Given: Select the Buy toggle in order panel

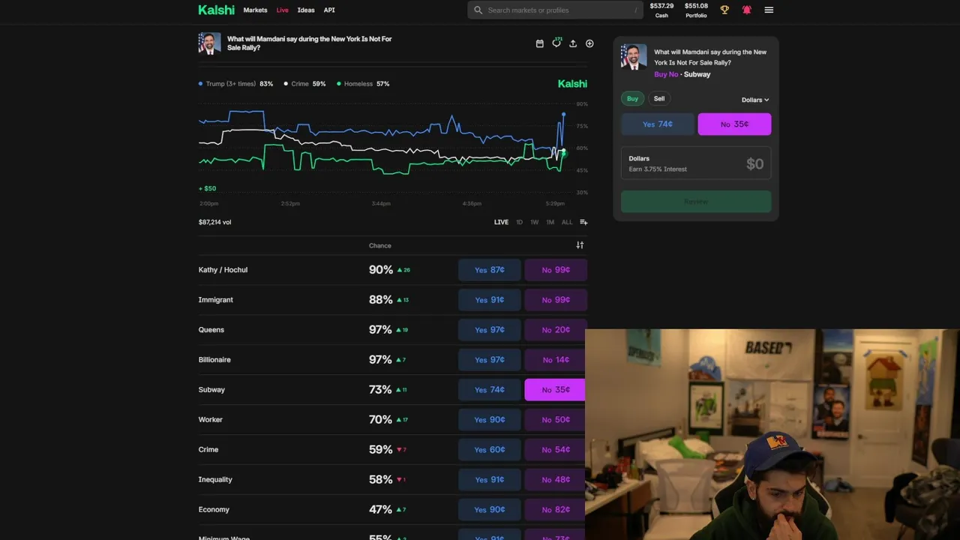Looking at the screenshot, I should [x=632, y=98].
